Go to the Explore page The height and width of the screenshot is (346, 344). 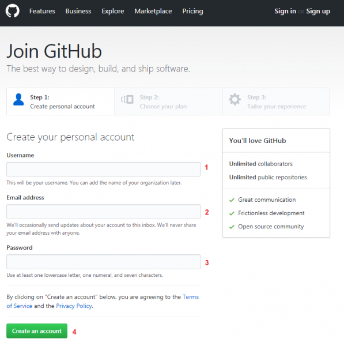click(113, 11)
